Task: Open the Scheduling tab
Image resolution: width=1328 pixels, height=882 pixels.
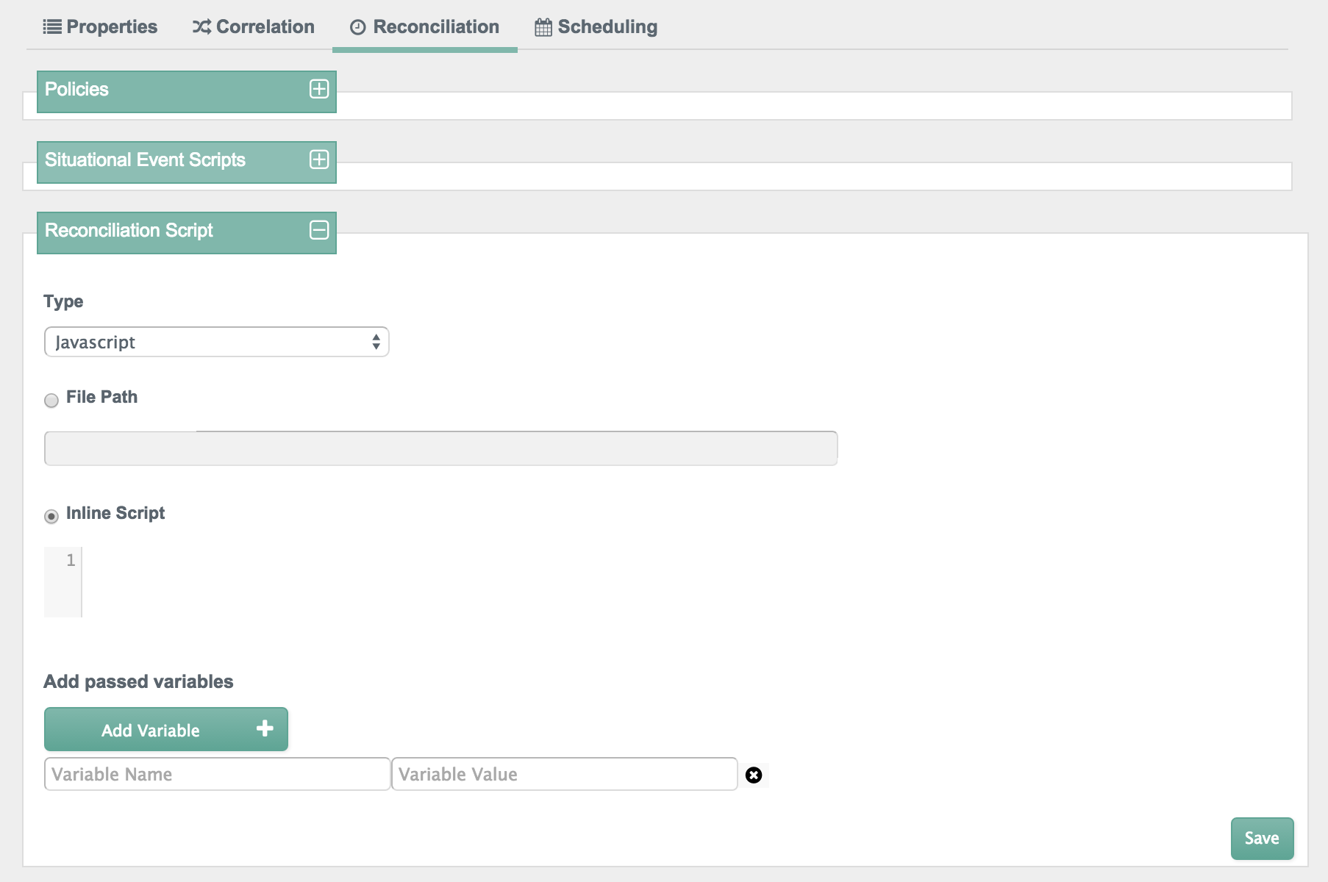Action: 596,26
